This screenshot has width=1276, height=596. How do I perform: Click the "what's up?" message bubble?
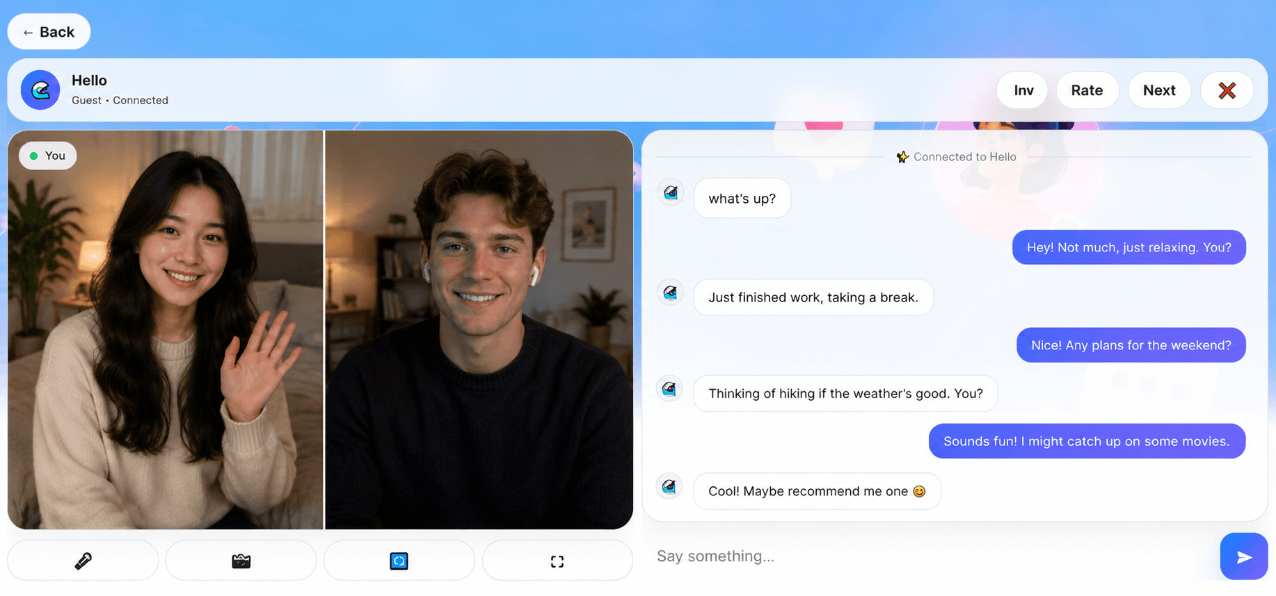coord(742,199)
